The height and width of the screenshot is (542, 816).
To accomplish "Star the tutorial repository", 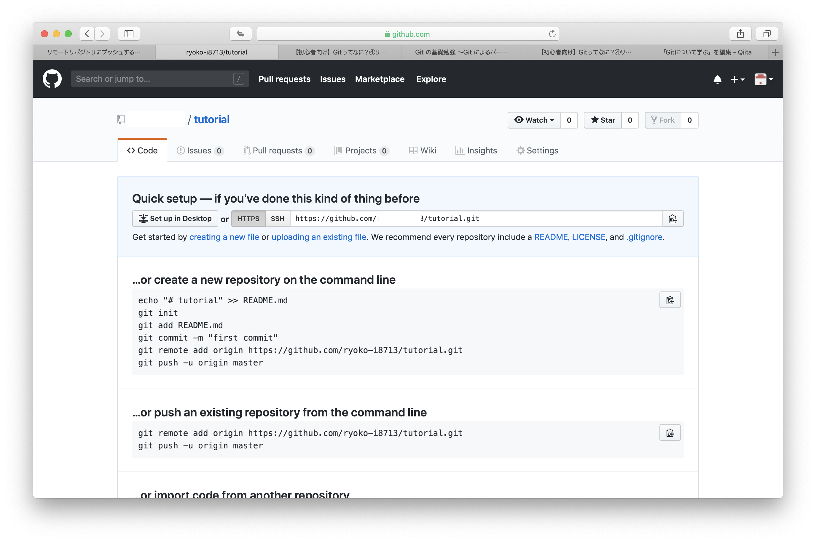I will [603, 120].
